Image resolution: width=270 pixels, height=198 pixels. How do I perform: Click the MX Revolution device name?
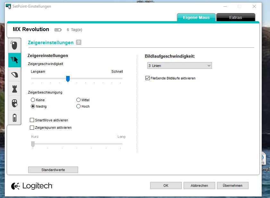[x=31, y=29]
